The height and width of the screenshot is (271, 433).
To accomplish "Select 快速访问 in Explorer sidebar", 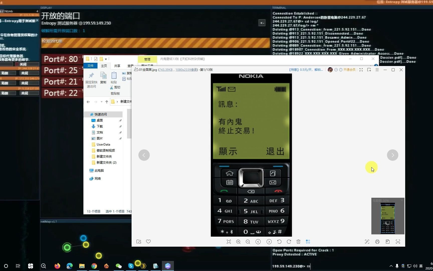I will 103,114.
